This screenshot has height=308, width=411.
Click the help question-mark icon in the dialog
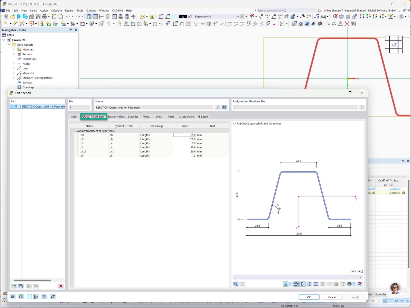[x=13, y=296]
